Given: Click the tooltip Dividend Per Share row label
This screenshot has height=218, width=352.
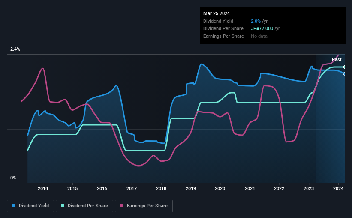Looking at the screenshot, I should point(223,29).
